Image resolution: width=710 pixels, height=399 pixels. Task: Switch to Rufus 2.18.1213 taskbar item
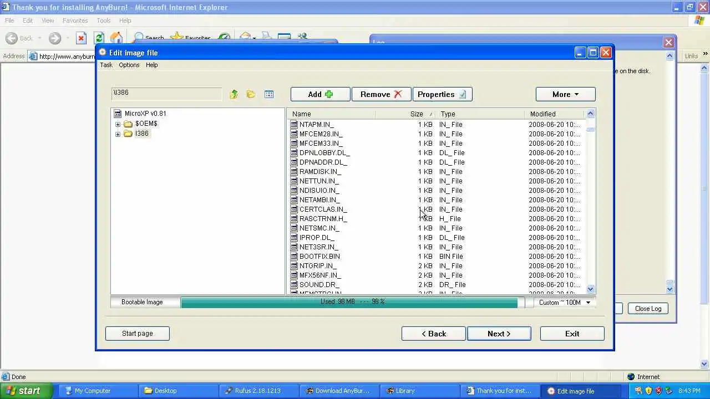(x=259, y=391)
